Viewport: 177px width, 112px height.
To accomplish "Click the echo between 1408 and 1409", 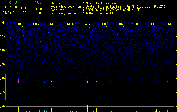I will [145, 81].
